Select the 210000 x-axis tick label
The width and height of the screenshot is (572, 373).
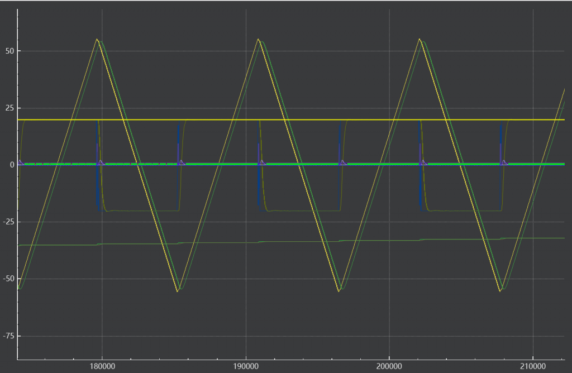(x=533, y=366)
